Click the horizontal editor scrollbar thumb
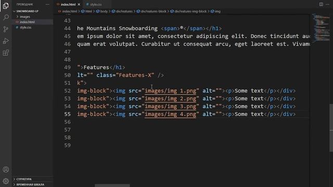The width and height of the screenshot is (333, 187). point(112,185)
